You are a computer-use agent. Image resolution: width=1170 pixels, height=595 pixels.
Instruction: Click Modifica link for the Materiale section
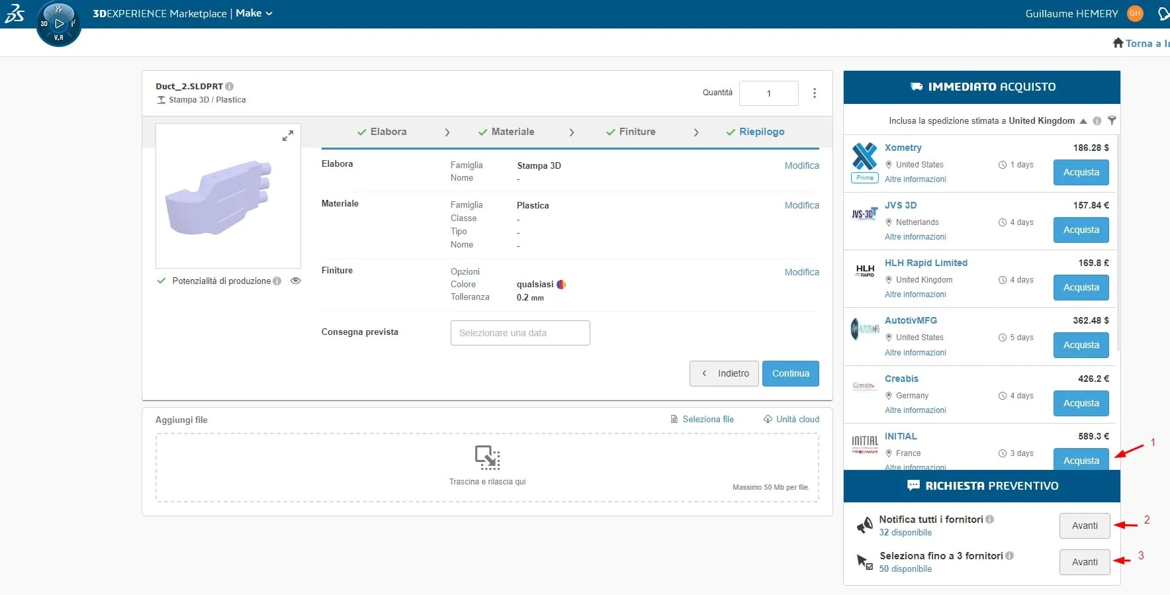tap(801, 205)
